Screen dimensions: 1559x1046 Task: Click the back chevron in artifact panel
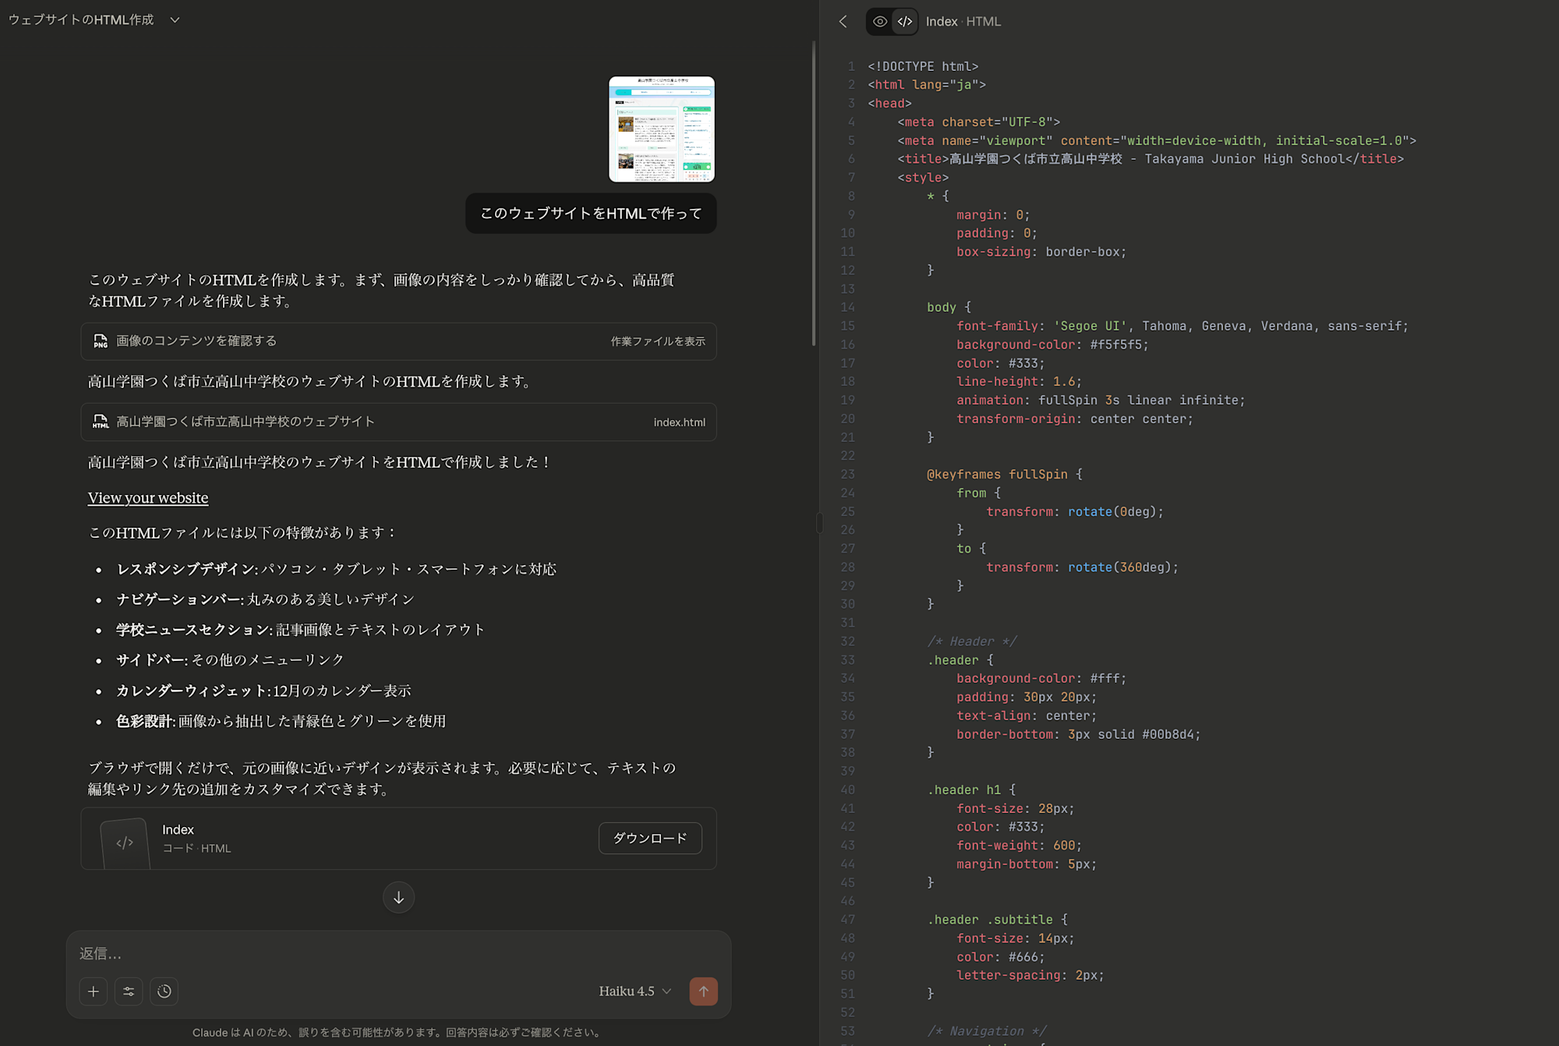click(x=843, y=22)
